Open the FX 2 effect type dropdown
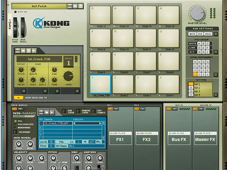The image size is (227, 170). [142, 109]
